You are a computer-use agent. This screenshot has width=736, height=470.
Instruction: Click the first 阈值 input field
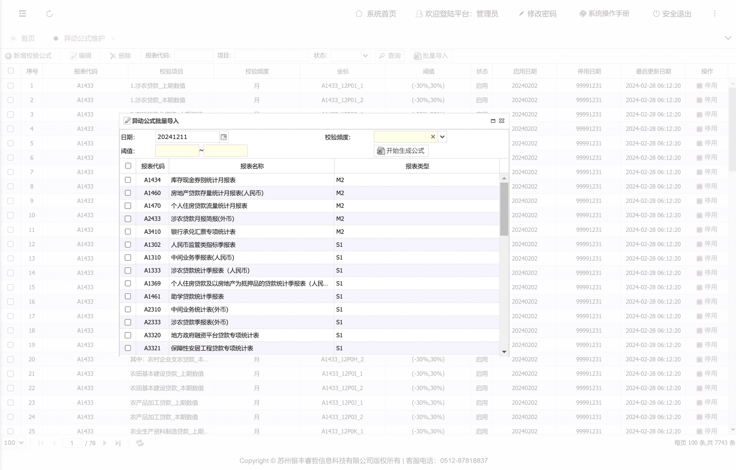177,151
